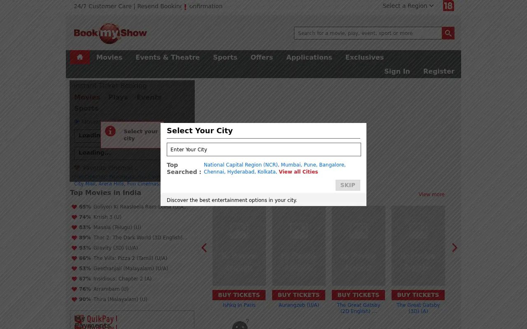Click the SKIP button in city dialog
527x329 pixels.
coord(348,185)
